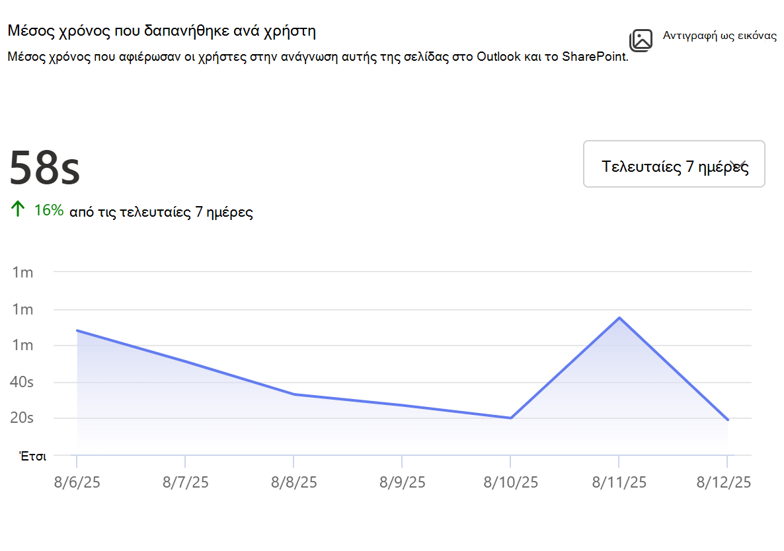Viewport: 784px width, 551px height.
Task: Click the description mentioning Outlook and SharePoint
Action: click(x=317, y=56)
